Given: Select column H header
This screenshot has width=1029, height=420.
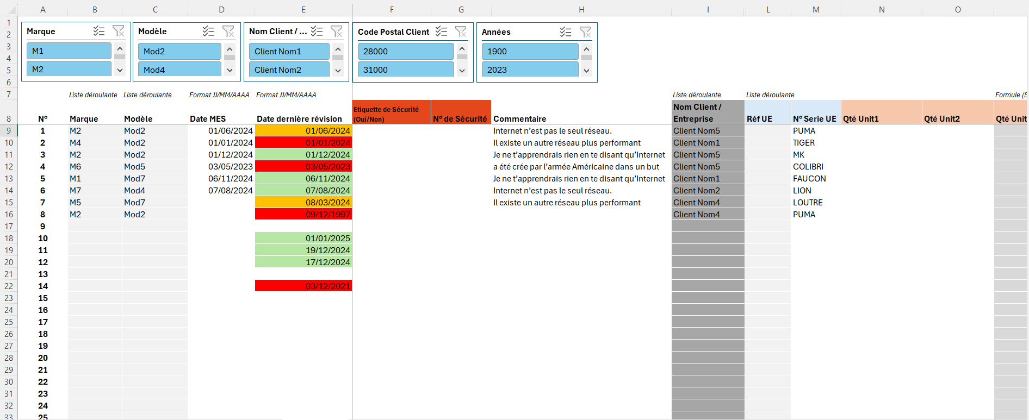Looking at the screenshot, I should tap(581, 9).
